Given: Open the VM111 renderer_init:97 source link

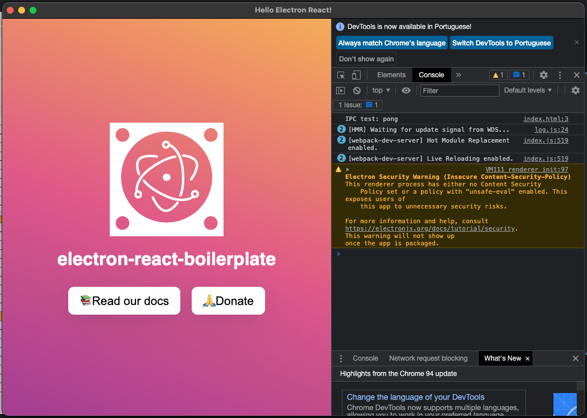Looking at the screenshot, I should (x=527, y=169).
